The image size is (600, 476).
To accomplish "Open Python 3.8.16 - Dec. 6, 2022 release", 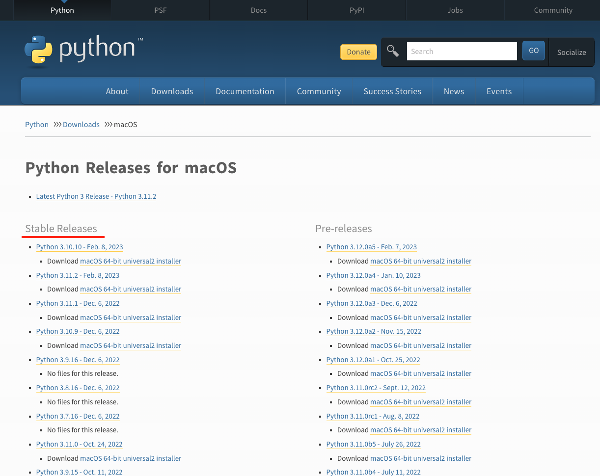I will 78,388.
